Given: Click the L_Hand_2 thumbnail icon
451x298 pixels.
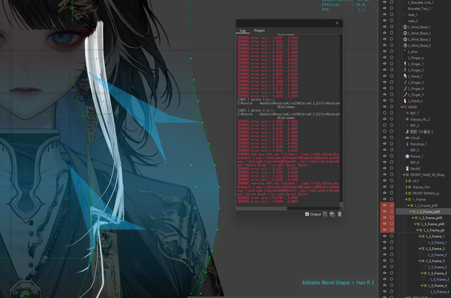Looking at the screenshot, I should click(405, 101).
